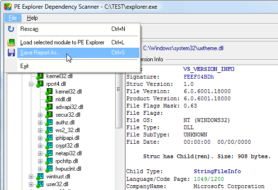The image size is (278, 190).
Task: Click the icon beside fwpuclnt.dll
Action: point(49,169)
